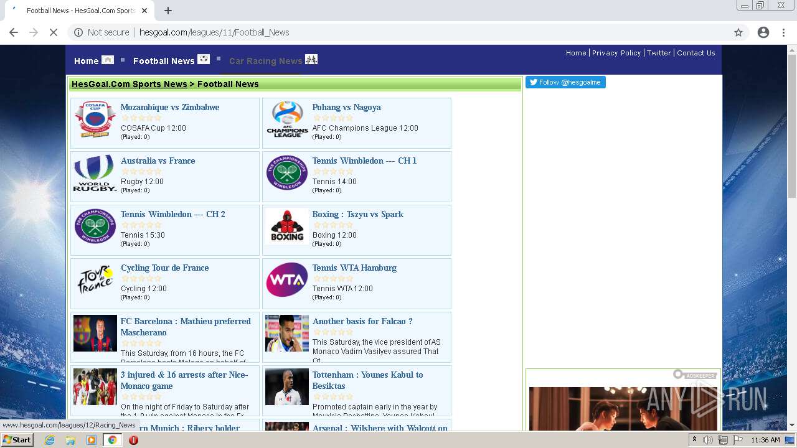Rate Tennis WTA Hamburg with stars
The image size is (797, 448).
tap(333, 278)
